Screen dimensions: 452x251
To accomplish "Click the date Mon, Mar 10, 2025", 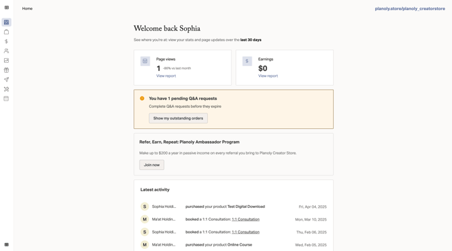I will (x=311, y=219).
